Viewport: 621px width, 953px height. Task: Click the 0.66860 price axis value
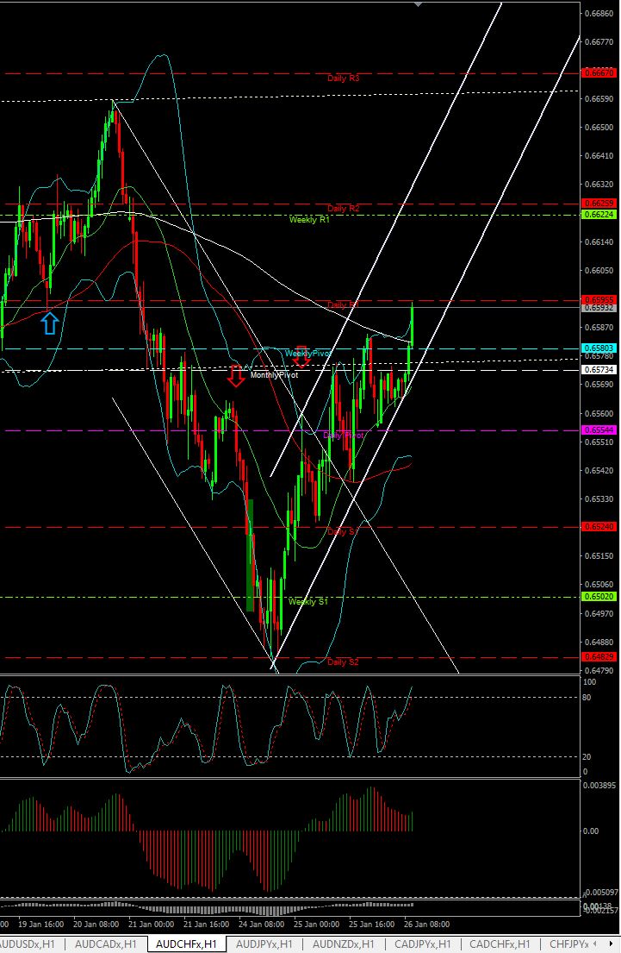pyautogui.click(x=599, y=13)
